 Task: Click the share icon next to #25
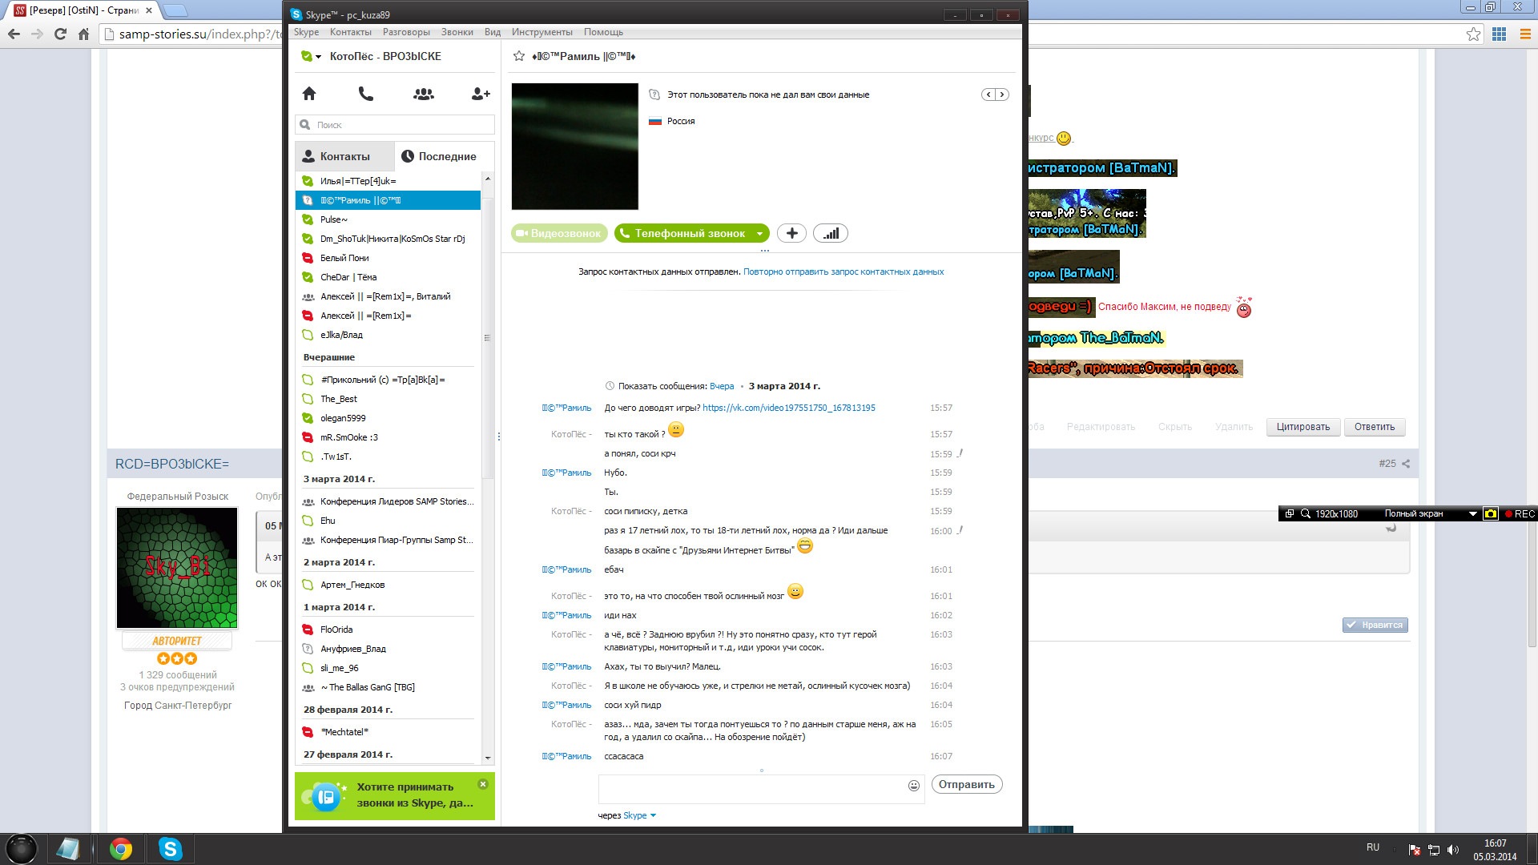[x=1406, y=464]
